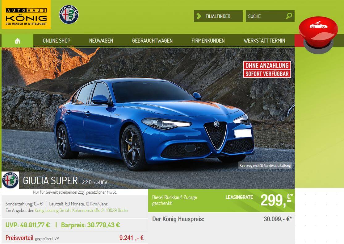Click the Ohne Anzahlung sofort verfügbar badge

(x=267, y=69)
